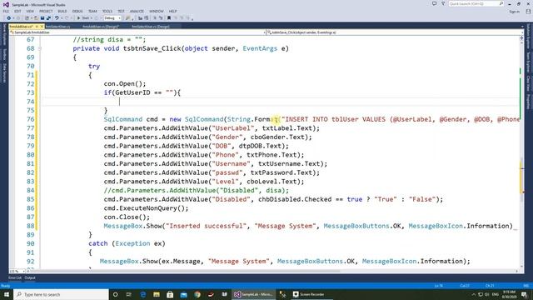
Task: Switch to frmAddUser.cs [Design] tab
Action: click(x=101, y=27)
